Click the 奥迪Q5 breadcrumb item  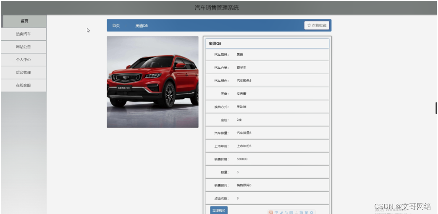(142, 26)
